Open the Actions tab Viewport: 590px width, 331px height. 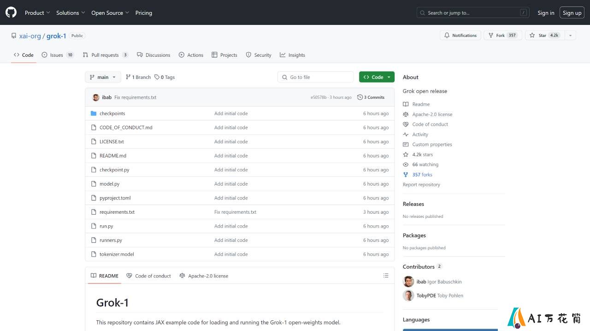(191, 55)
